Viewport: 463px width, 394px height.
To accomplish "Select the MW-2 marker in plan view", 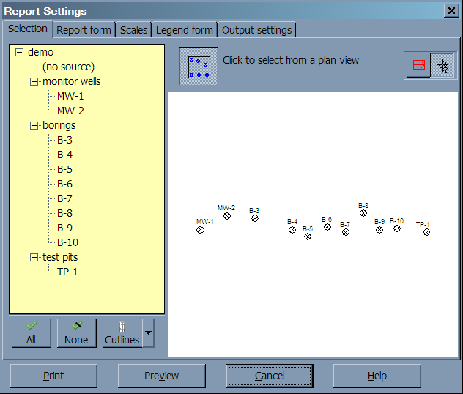I will (x=227, y=216).
